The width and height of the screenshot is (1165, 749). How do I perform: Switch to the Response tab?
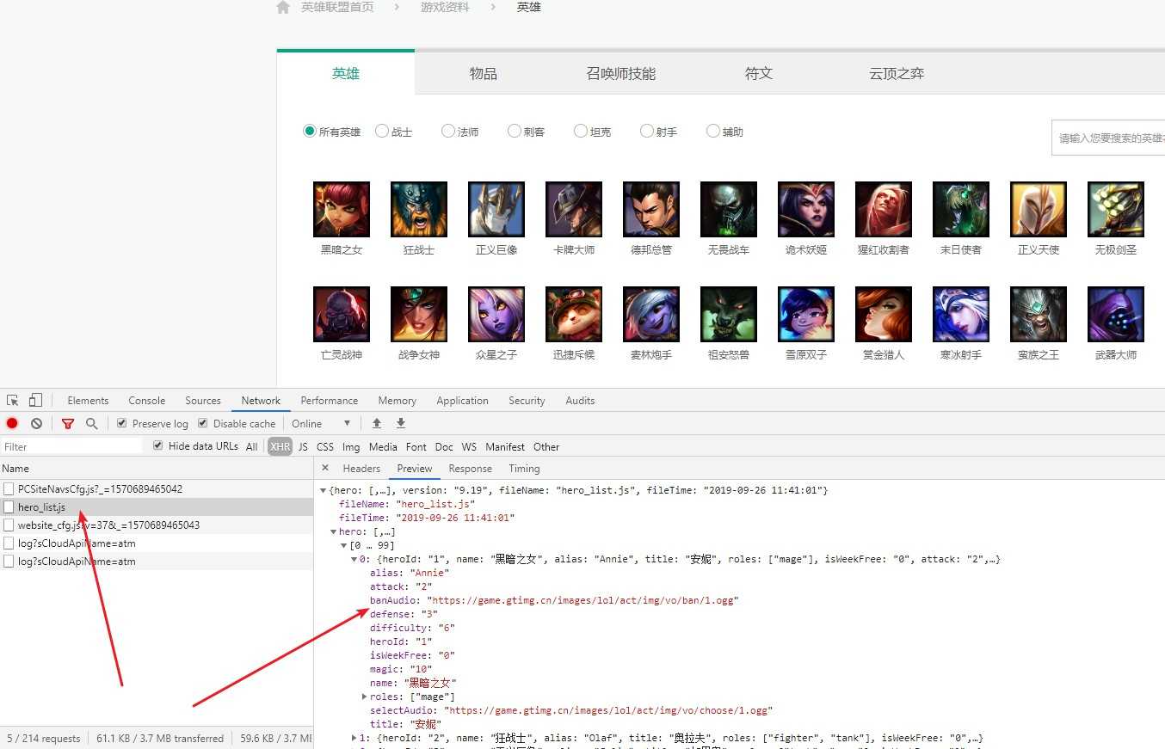click(471, 469)
